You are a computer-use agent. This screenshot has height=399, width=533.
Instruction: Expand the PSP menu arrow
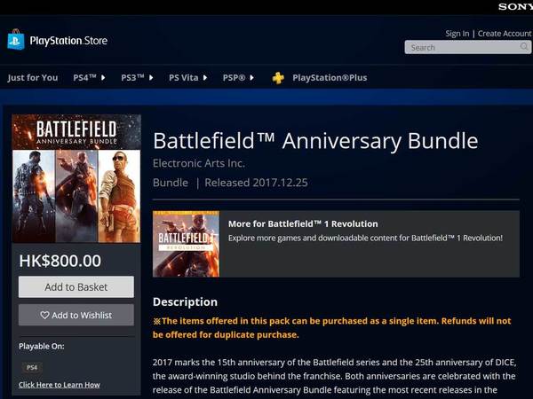pos(251,78)
